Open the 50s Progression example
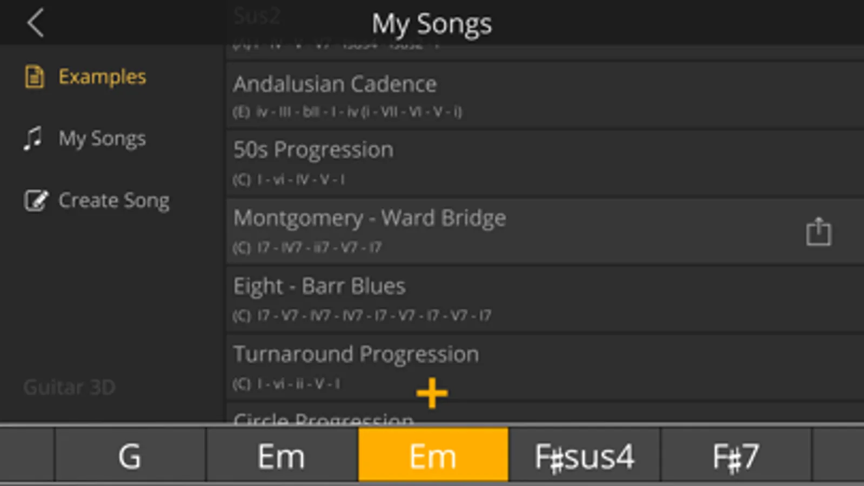This screenshot has height=486, width=864. (432, 162)
